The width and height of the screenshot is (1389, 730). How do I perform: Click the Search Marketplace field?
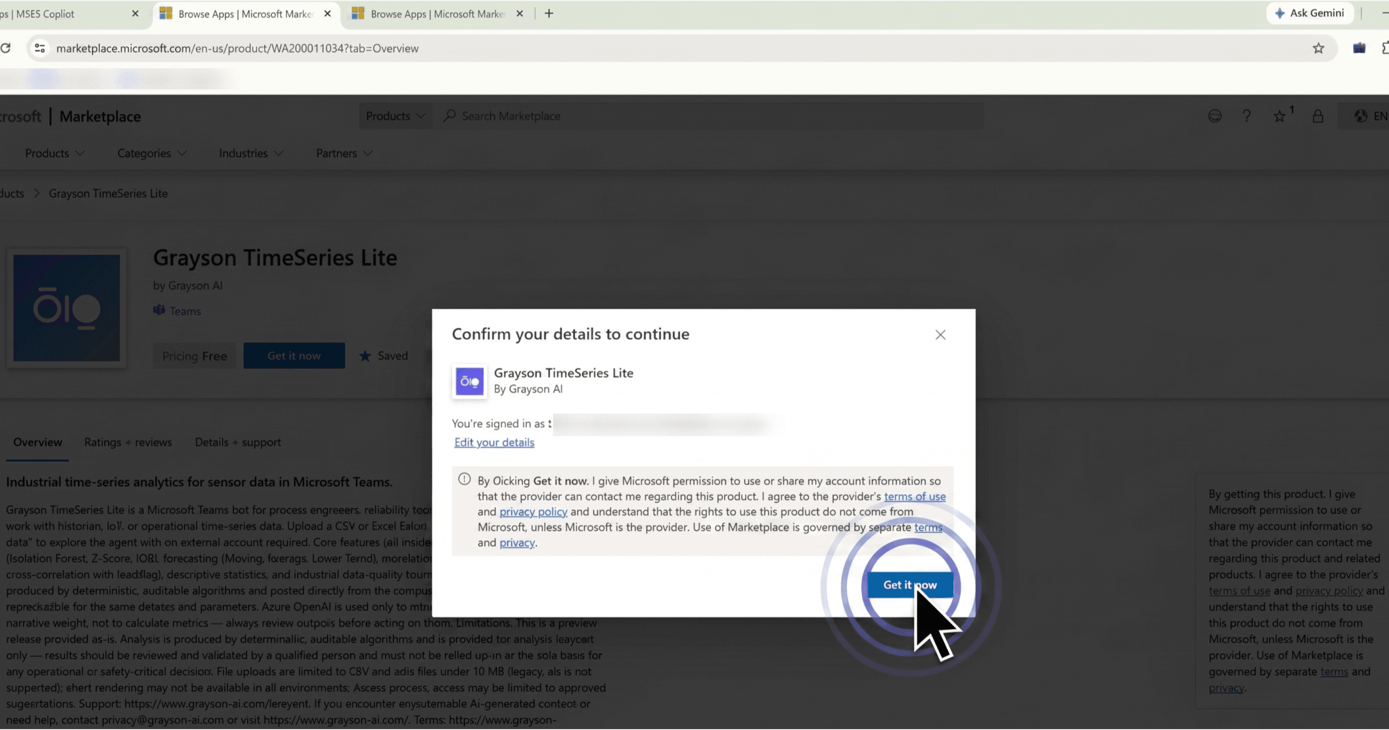(708, 116)
